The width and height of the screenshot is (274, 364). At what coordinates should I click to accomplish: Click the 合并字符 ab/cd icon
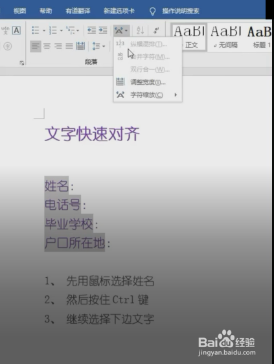pyautogui.click(x=120, y=56)
